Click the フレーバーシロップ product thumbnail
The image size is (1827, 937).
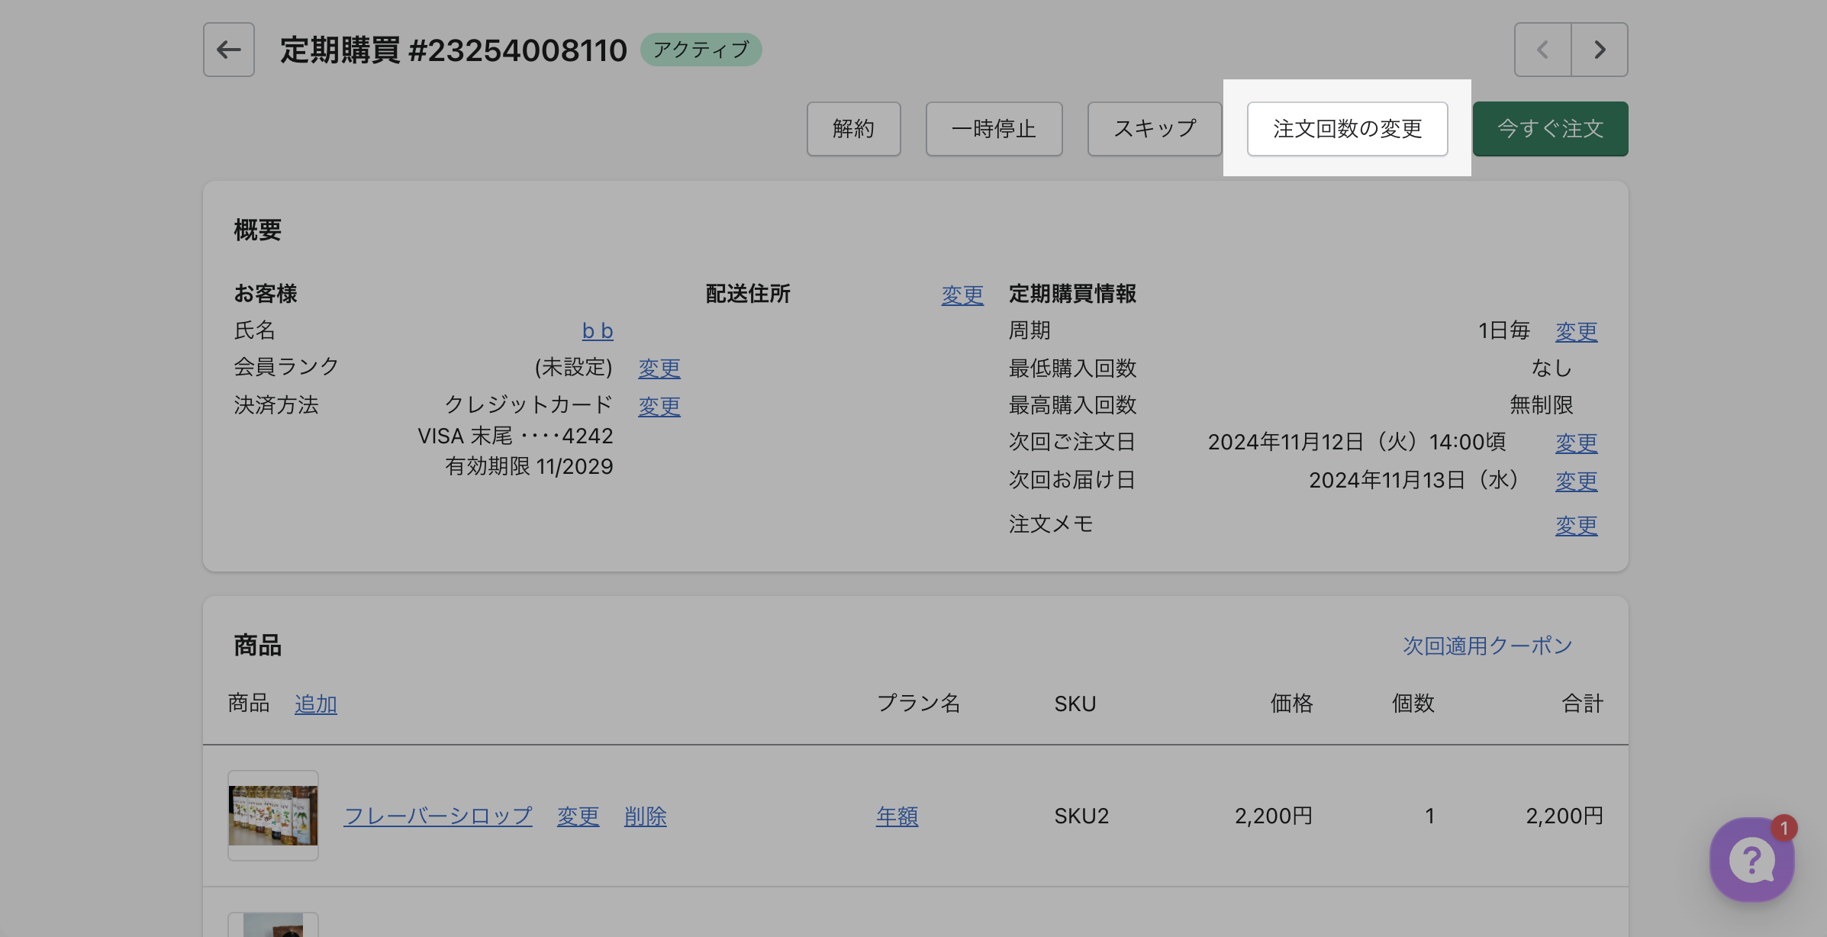[273, 815]
